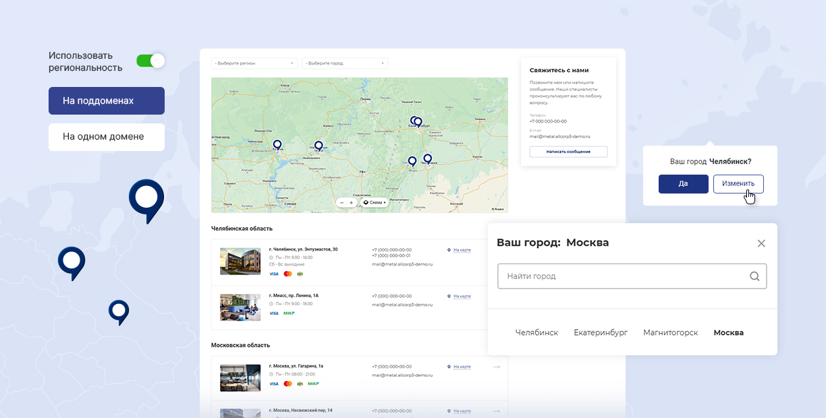Open the Выберите регион dropdown
Image resolution: width=826 pixels, height=418 pixels.
253,62
